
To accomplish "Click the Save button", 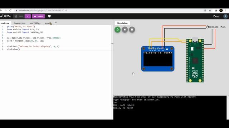I will pyautogui.click(x=19, y=16).
